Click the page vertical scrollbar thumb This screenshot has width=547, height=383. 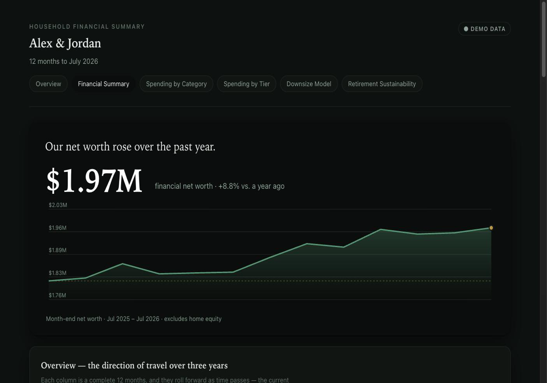543,40
